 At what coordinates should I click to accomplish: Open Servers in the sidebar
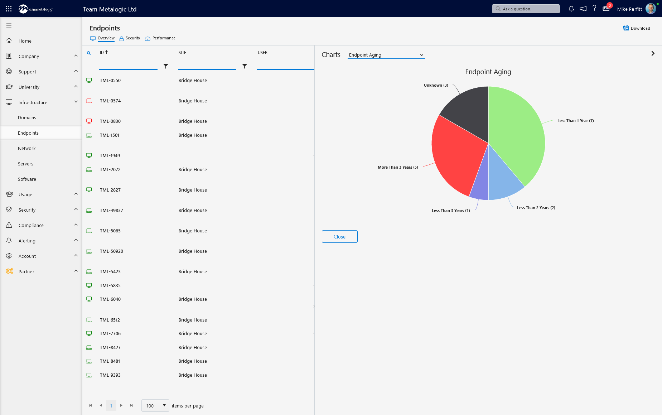tap(26, 164)
